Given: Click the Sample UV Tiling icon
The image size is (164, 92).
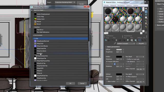Looking at the screenshot, I should (x=146, y=18).
